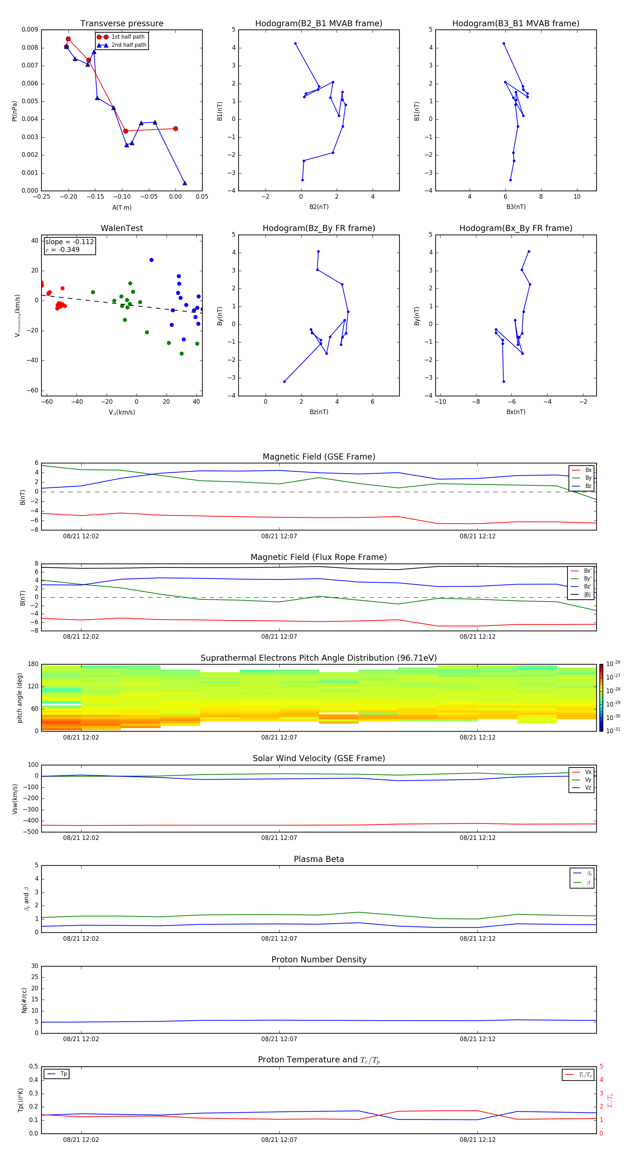Click the "Bz(nT)" x-axis label
This screenshot has height=1171, width=638.
319,412
